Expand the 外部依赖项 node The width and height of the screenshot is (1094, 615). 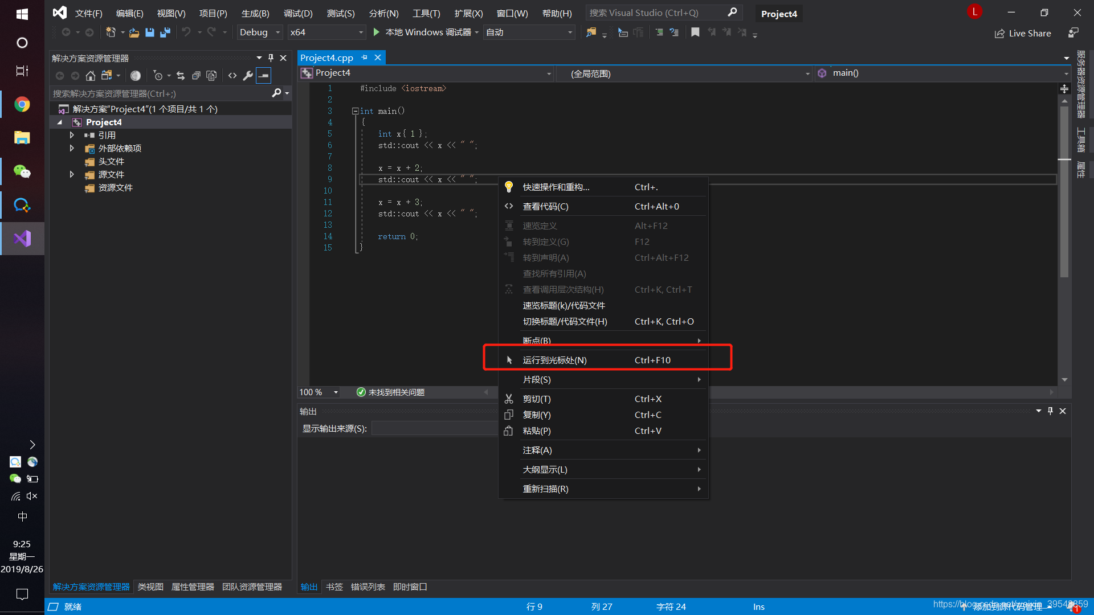coord(72,148)
